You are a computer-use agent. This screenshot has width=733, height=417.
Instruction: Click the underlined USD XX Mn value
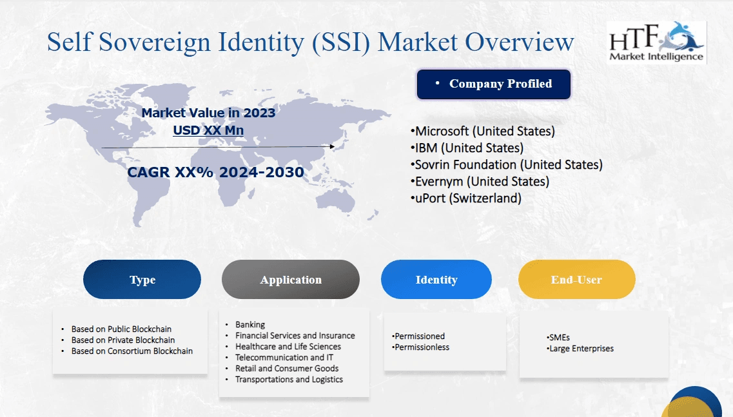(208, 130)
